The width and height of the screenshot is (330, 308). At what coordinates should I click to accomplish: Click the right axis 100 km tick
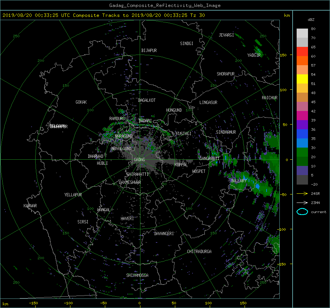(x=283, y=90)
